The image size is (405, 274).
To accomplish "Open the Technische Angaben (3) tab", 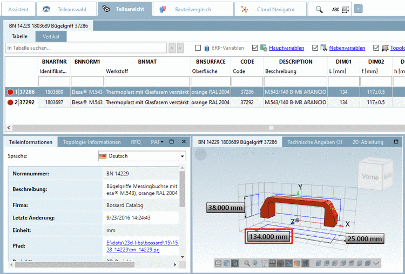I will pyautogui.click(x=314, y=142).
